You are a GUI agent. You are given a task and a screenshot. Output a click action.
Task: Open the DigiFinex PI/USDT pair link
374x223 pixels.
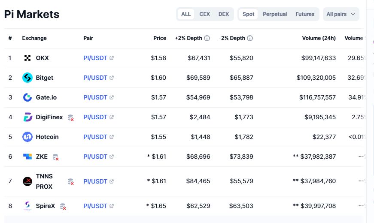pyautogui.click(x=95, y=117)
